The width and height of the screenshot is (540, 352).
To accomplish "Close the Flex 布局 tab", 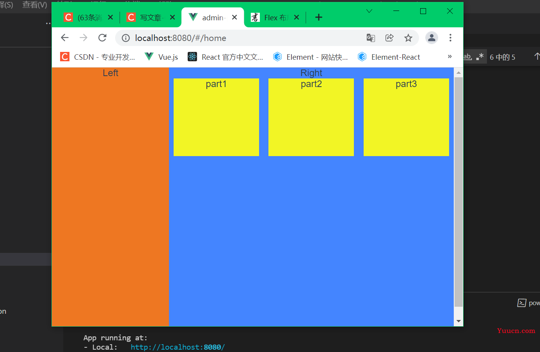I will (x=297, y=17).
